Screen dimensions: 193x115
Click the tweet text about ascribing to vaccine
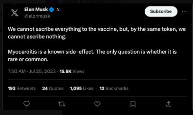97,33
